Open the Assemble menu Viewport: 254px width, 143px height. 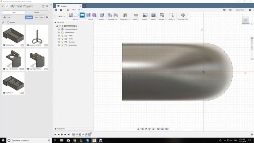[113, 19]
